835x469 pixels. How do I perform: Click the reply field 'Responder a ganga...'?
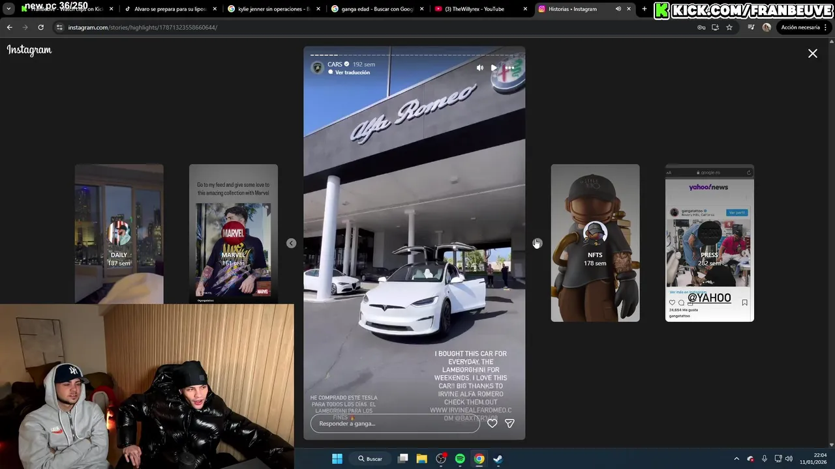click(395, 423)
